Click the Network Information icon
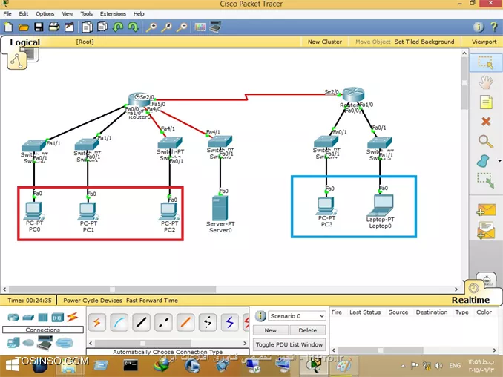The height and width of the screenshot is (377, 503). [479, 27]
